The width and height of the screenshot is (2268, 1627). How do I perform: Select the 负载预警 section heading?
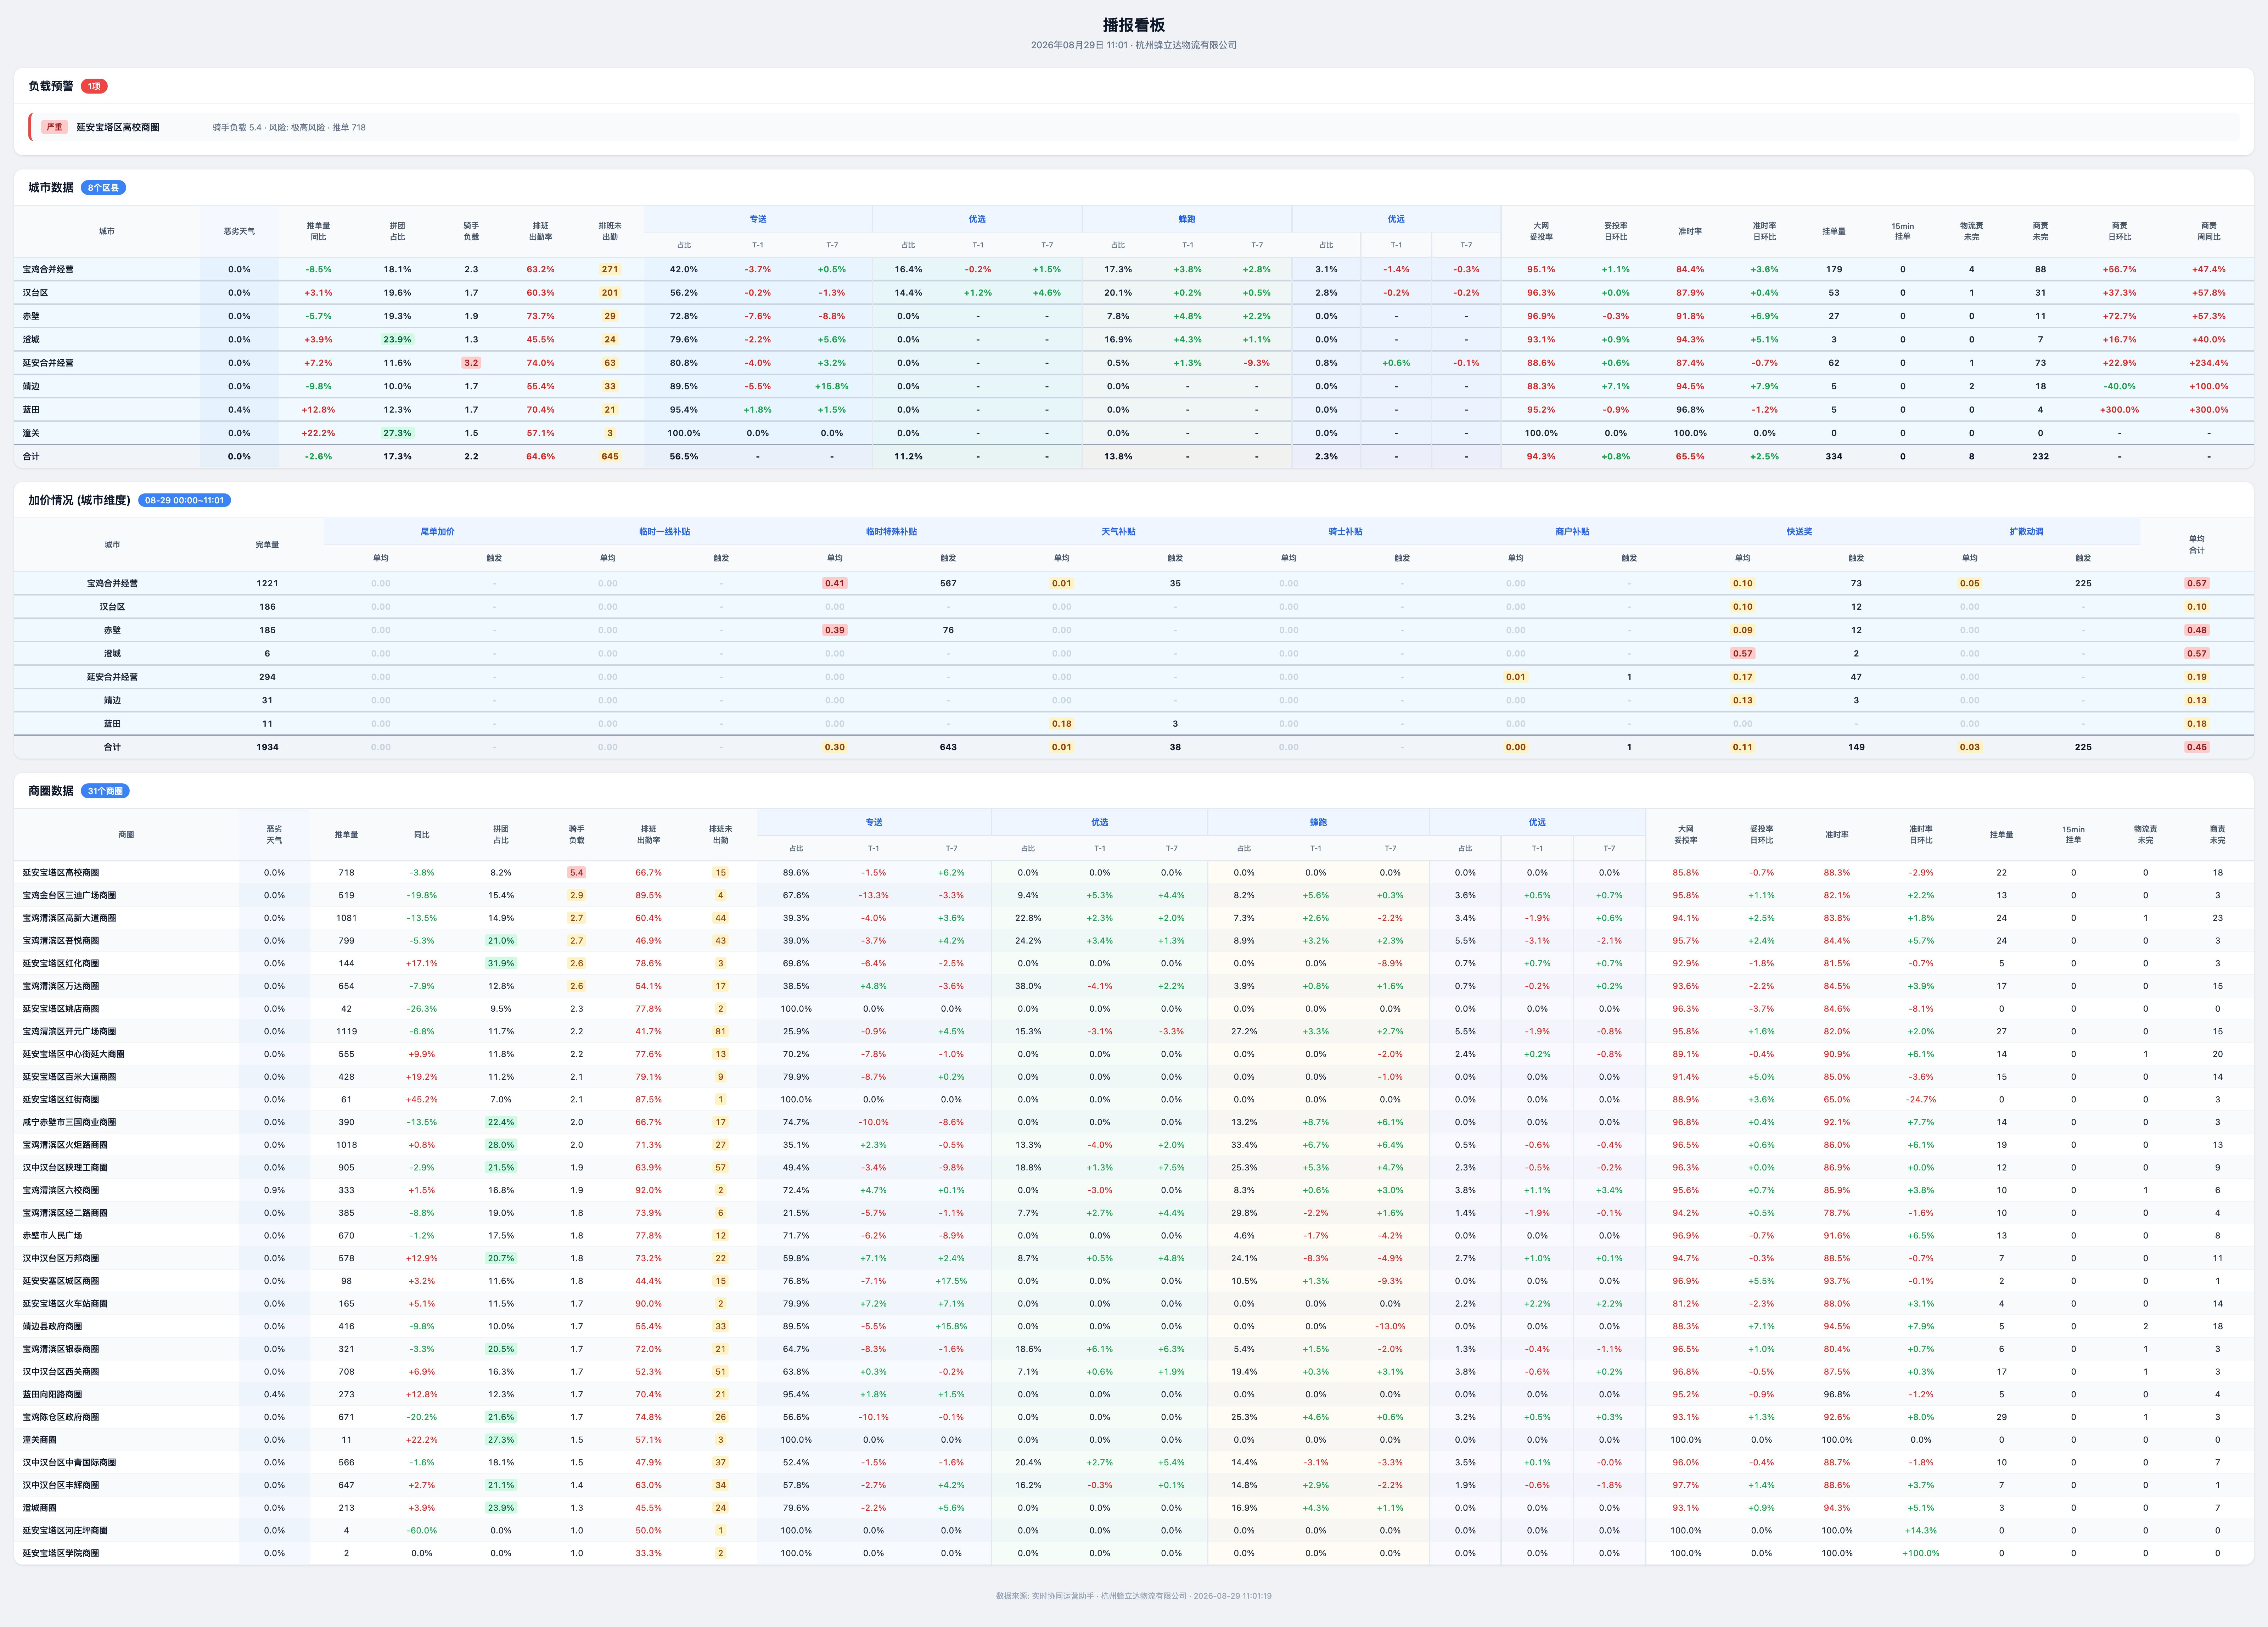[x=51, y=86]
